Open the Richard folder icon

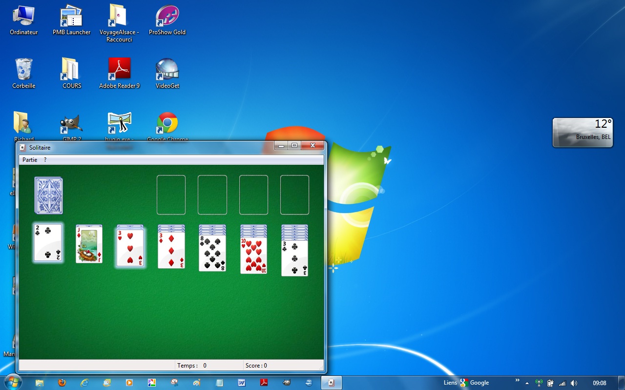22,126
